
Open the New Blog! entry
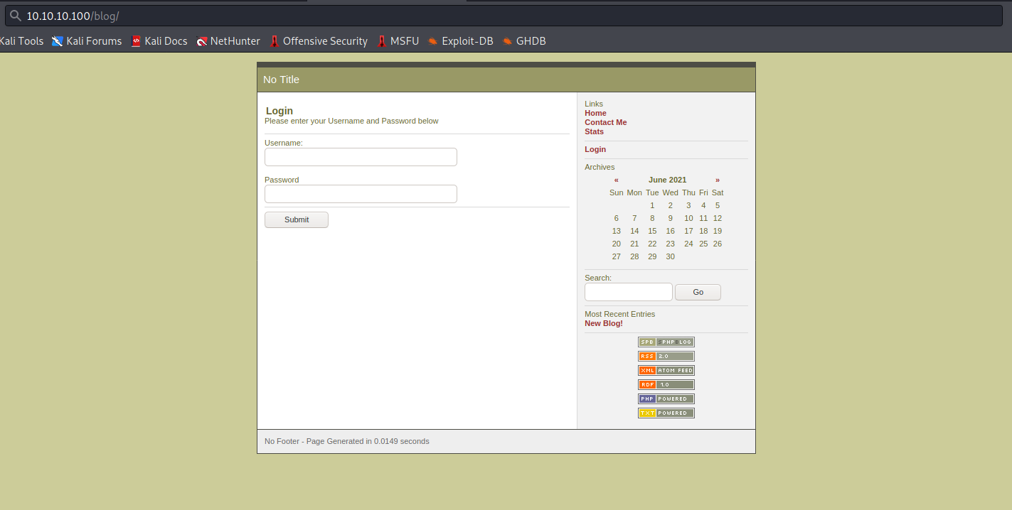(603, 323)
